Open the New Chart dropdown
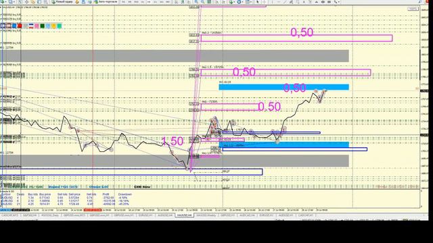Image resolution: width=433 pixels, height=243 pixels. [x=3, y=1]
